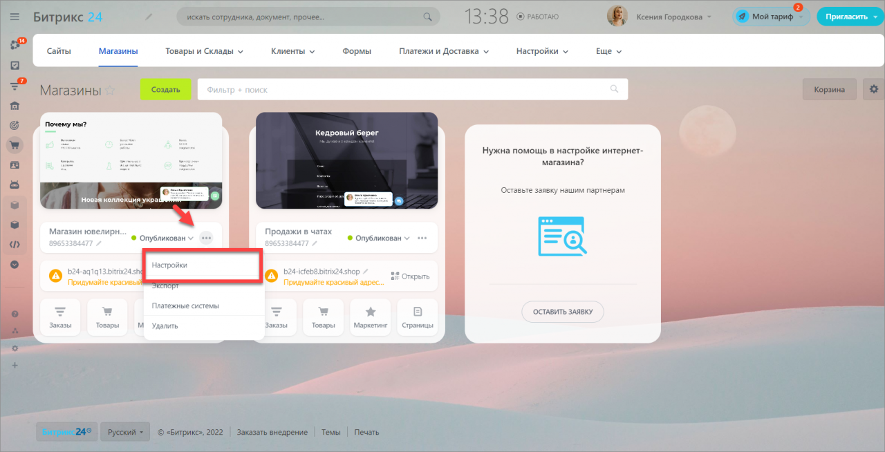
Task: Toggle the РАБОТАЮ work status
Action: [x=538, y=17]
